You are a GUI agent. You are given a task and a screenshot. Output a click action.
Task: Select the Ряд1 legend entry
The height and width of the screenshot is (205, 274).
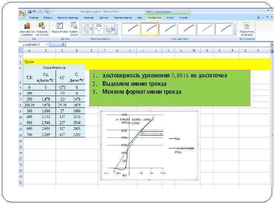point(175,139)
